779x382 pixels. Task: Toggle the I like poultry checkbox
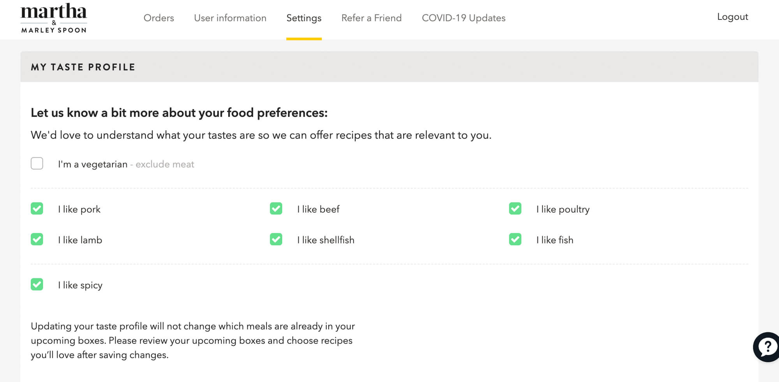[515, 209]
